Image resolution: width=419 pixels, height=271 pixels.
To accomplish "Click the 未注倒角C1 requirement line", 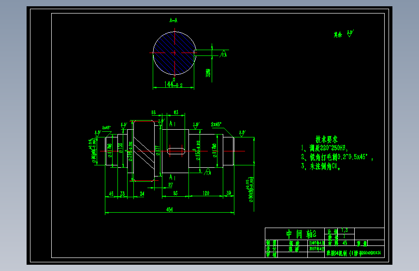I will pyautogui.click(x=321, y=166).
